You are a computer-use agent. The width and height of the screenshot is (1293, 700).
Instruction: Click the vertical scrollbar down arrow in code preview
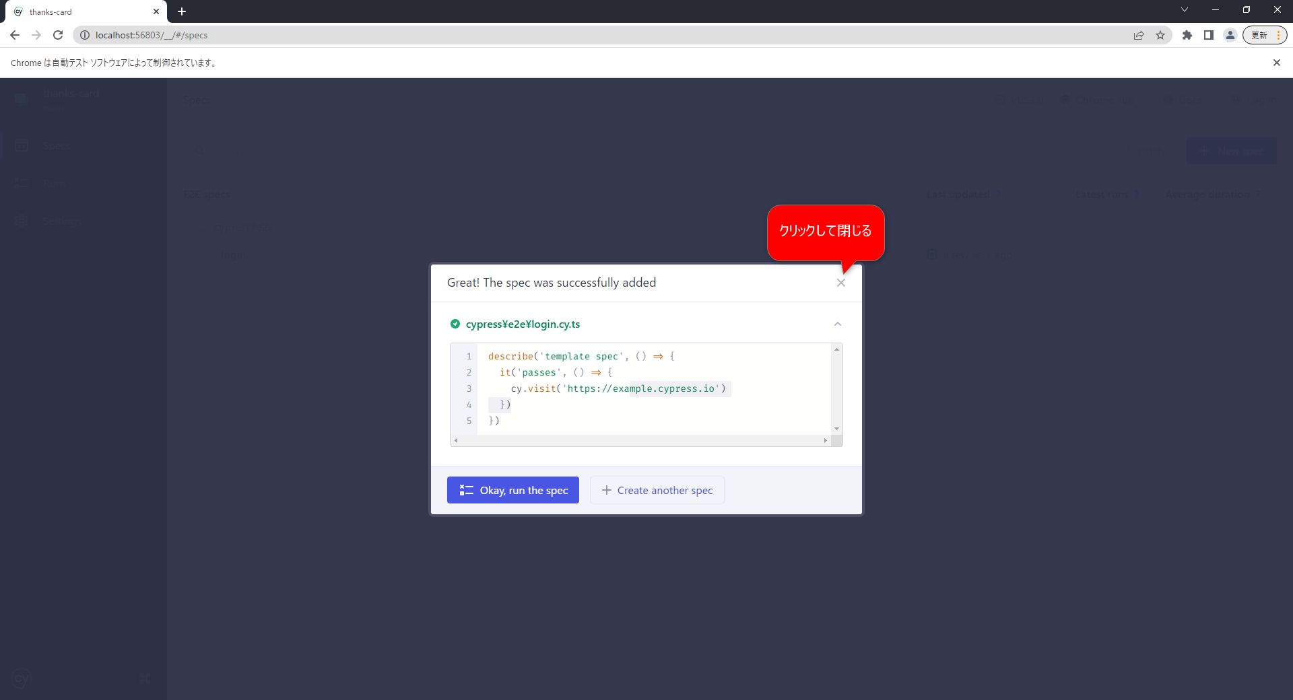(x=836, y=429)
